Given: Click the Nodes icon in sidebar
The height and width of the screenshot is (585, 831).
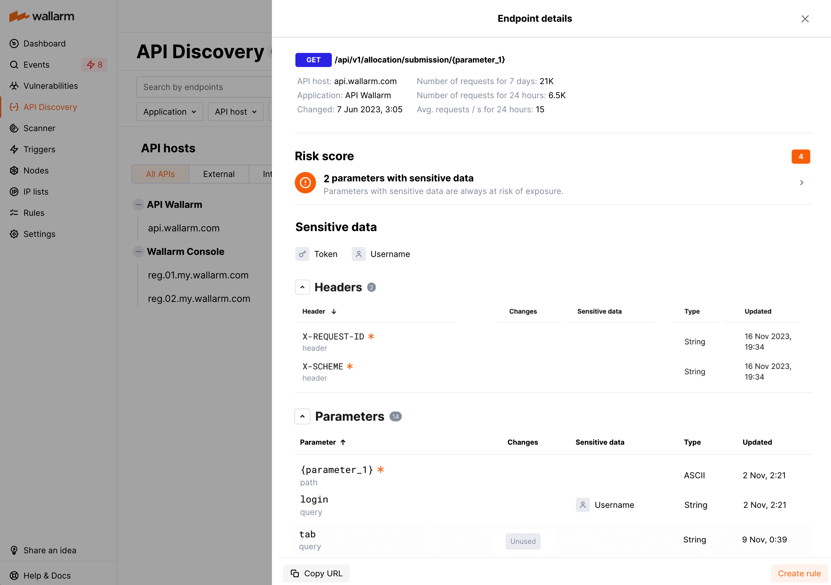Looking at the screenshot, I should (14, 171).
